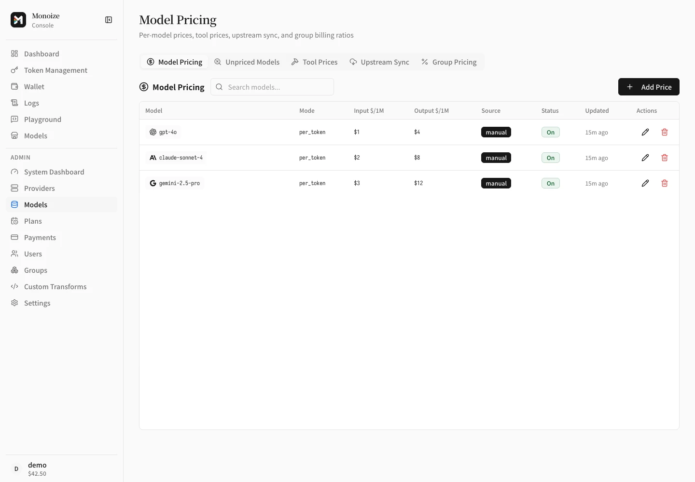Open the Wallet page
The image size is (695, 482).
(62, 87)
